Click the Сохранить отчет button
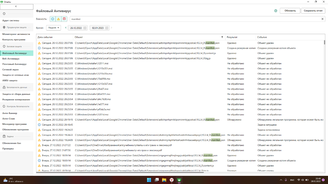Viewport: 328px width, 184px height. [313, 11]
